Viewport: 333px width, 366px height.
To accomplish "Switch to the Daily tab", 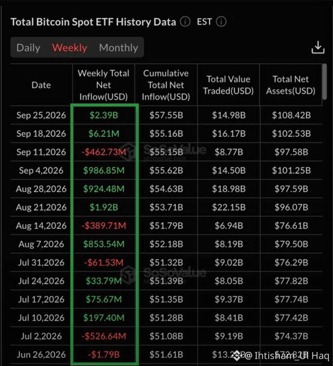I will click(28, 47).
